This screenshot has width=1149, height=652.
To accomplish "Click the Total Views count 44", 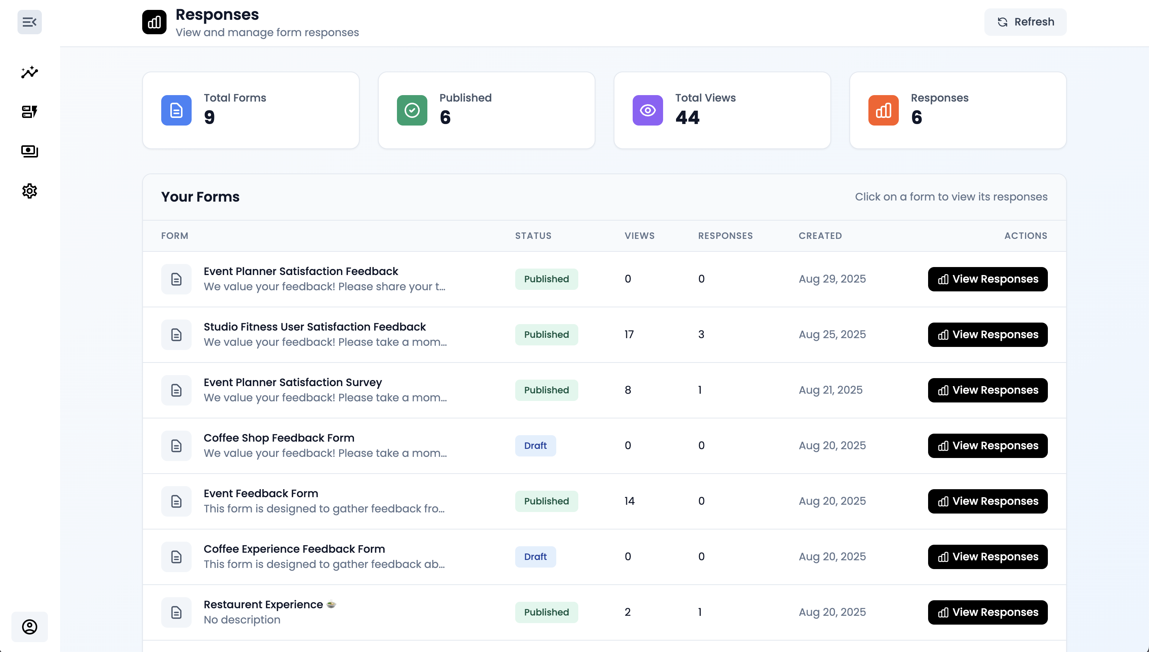I will pos(687,117).
